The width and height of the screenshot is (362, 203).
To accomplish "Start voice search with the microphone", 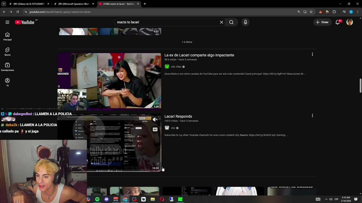I will 245,22.
